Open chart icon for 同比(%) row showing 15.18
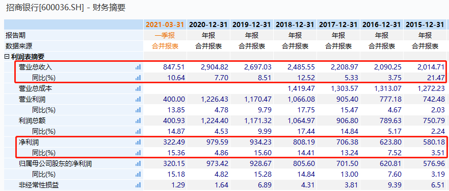The image size is (449, 191). click(x=138, y=174)
